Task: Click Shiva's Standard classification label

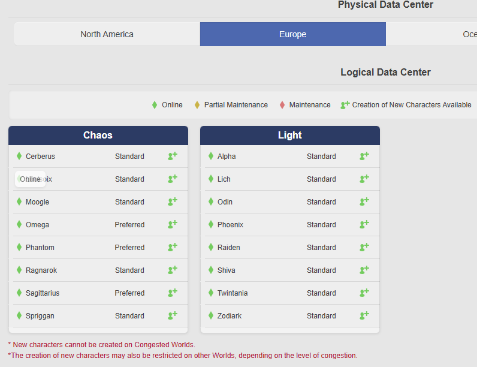Action: click(322, 270)
